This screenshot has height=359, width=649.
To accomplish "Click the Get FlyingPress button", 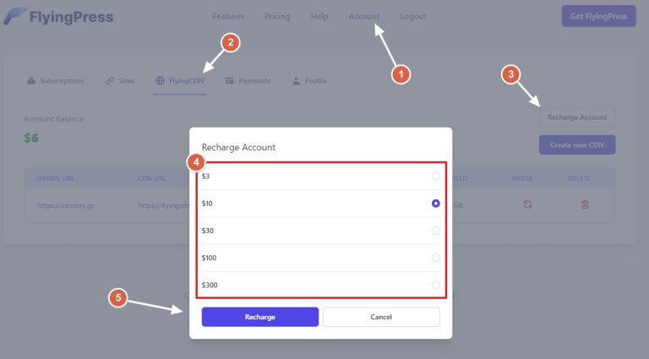I will click(598, 16).
